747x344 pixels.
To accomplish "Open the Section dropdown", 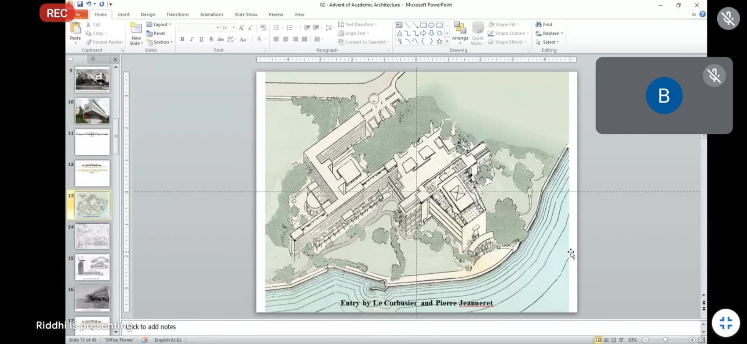I will pos(160,42).
